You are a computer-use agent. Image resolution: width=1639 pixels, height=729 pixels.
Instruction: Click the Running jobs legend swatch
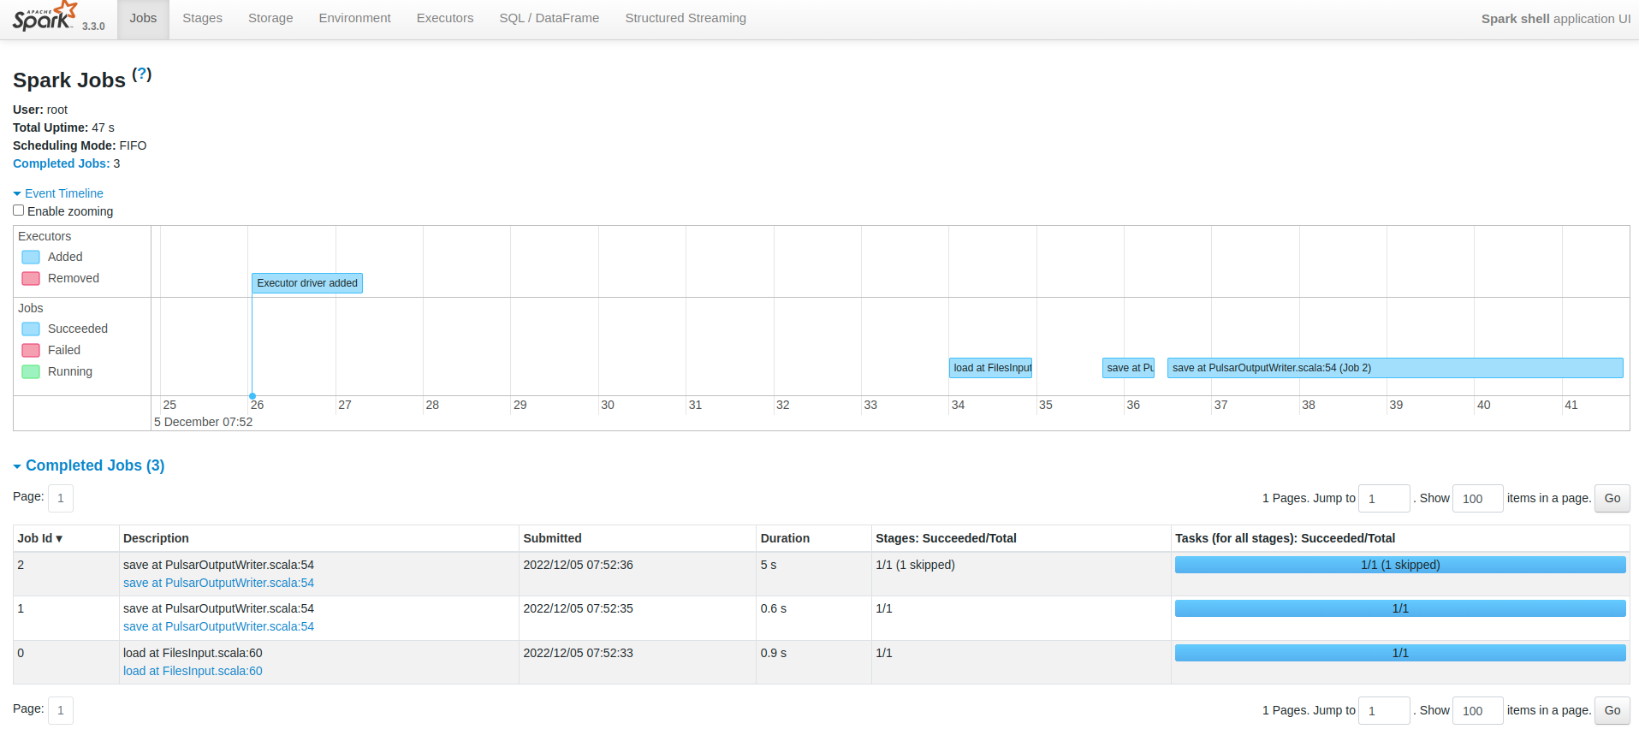(x=31, y=371)
